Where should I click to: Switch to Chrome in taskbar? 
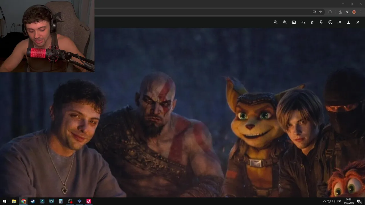(23, 201)
